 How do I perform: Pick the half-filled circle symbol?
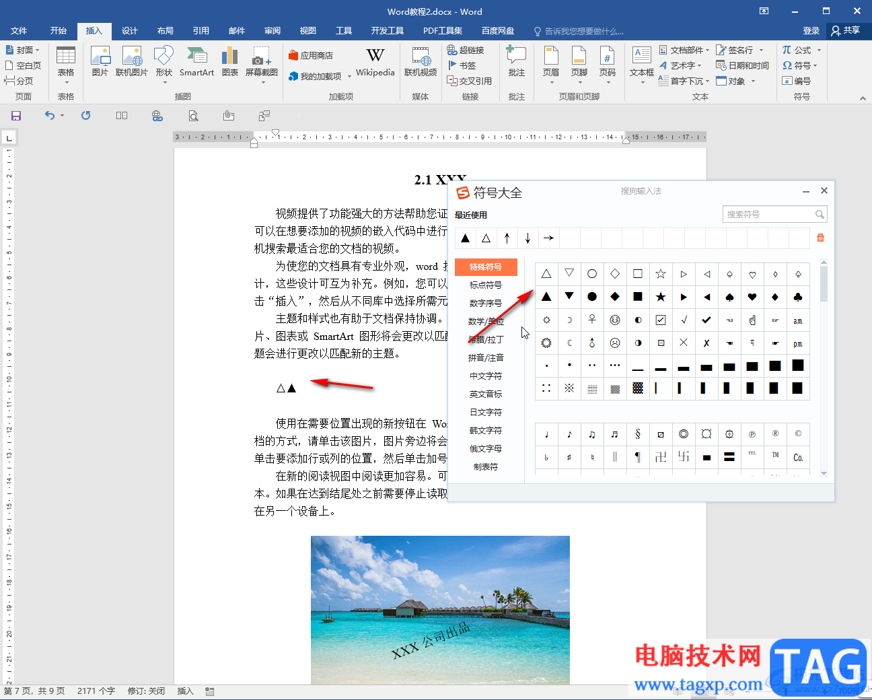(638, 320)
